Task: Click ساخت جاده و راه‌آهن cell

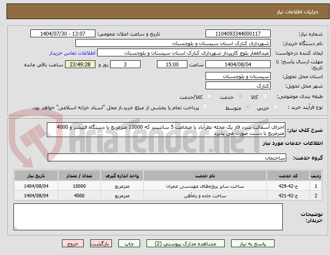Action: 205,196
